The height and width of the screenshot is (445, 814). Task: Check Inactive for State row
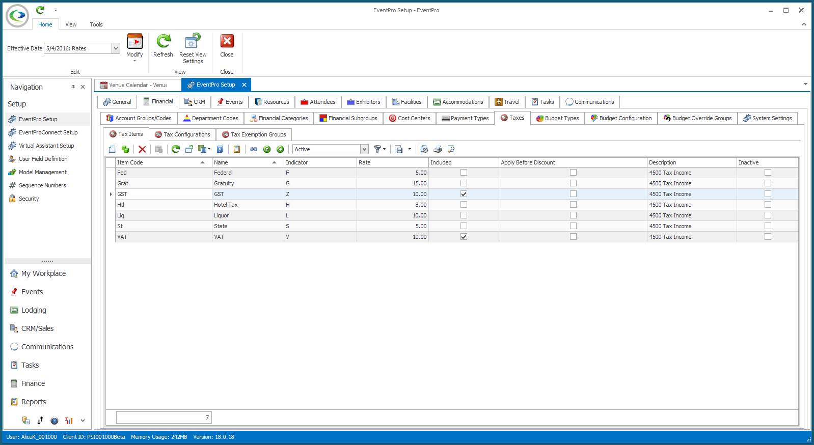[768, 226]
